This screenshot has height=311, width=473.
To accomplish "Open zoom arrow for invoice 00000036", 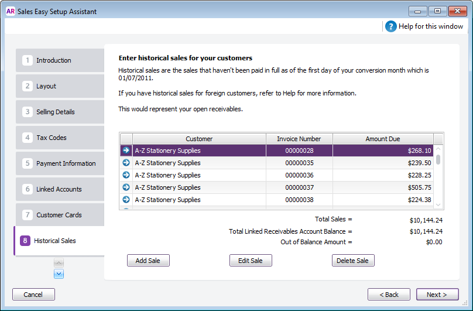I will [126, 175].
